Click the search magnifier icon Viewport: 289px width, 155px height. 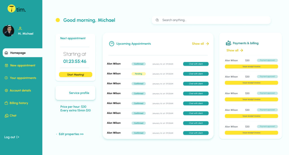(x=157, y=20)
